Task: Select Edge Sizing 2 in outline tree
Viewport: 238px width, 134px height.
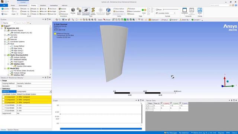Action: point(18,51)
